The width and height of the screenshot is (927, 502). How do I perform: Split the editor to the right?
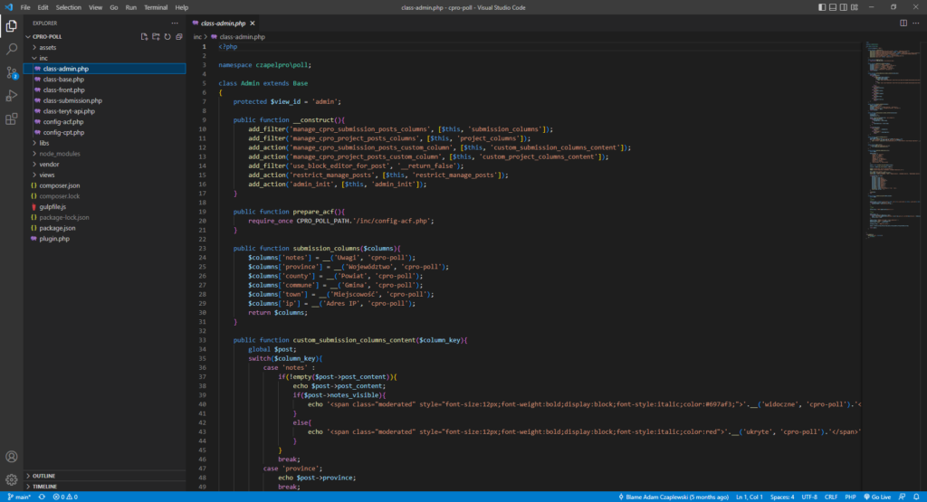tap(903, 23)
